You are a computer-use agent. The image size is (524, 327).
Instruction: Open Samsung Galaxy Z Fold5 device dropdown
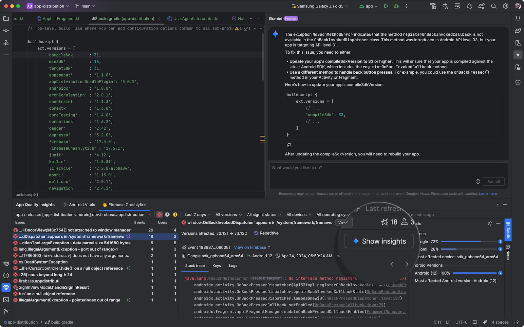(320, 6)
